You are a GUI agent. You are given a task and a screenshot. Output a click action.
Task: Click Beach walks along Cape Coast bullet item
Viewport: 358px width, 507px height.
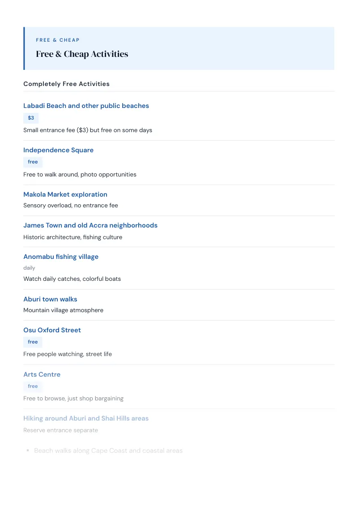click(108, 451)
